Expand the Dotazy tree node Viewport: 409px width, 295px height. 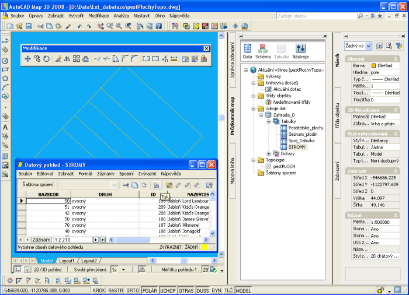click(269, 153)
